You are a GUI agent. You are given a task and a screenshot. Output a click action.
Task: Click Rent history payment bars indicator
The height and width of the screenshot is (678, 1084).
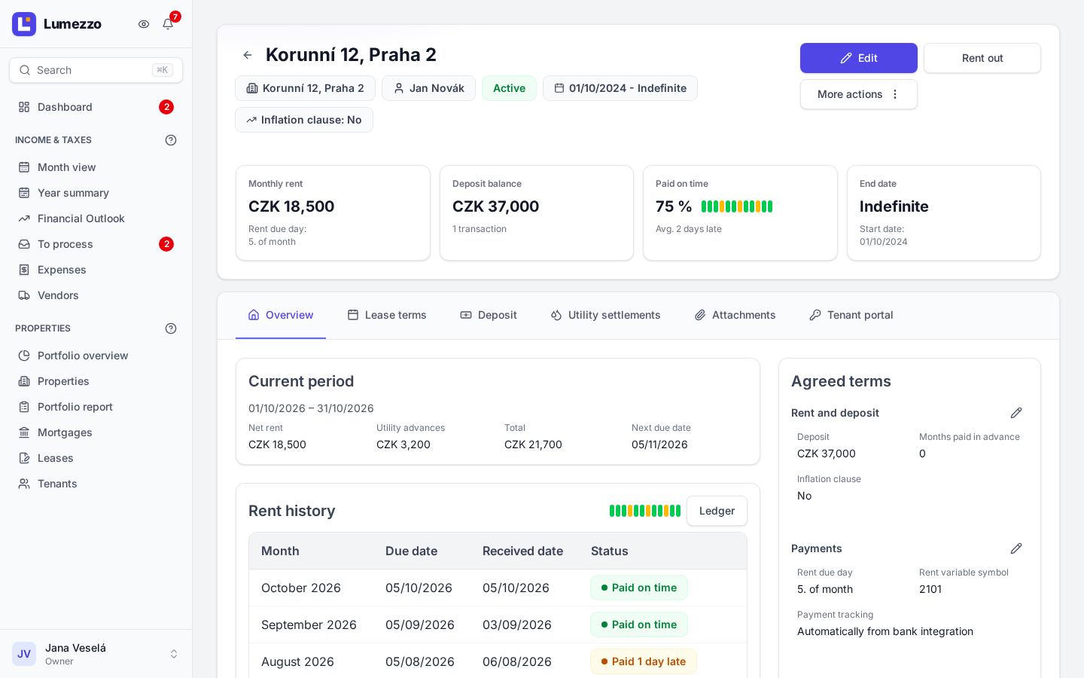point(645,511)
